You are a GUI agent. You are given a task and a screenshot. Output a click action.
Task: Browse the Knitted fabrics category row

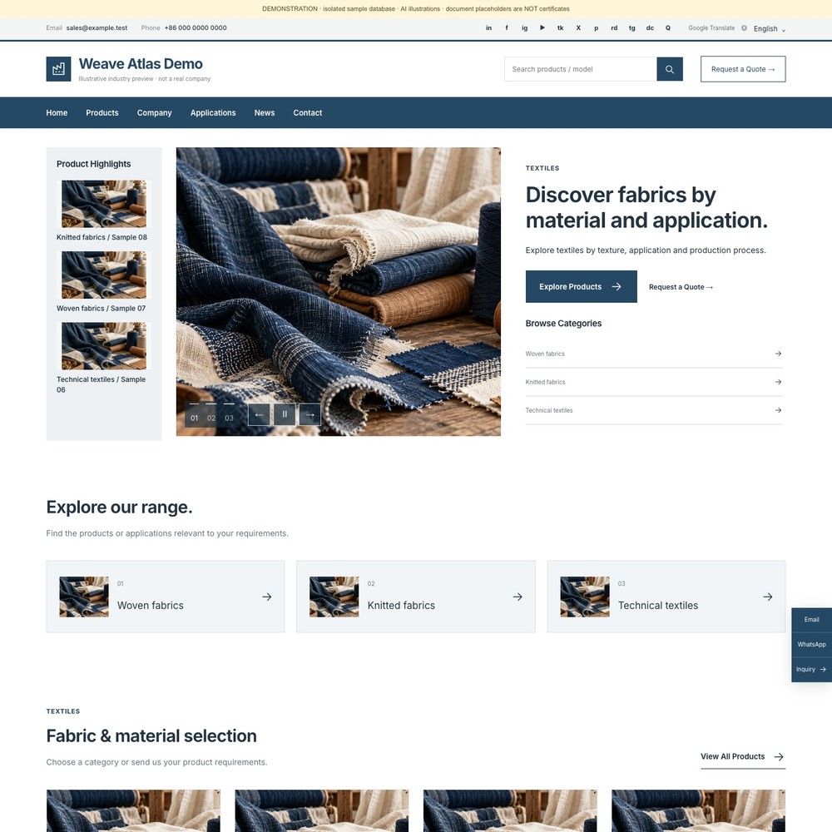[654, 382]
